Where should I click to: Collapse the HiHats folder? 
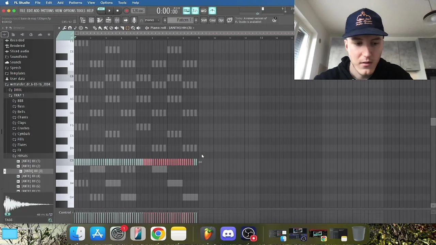tap(22, 156)
